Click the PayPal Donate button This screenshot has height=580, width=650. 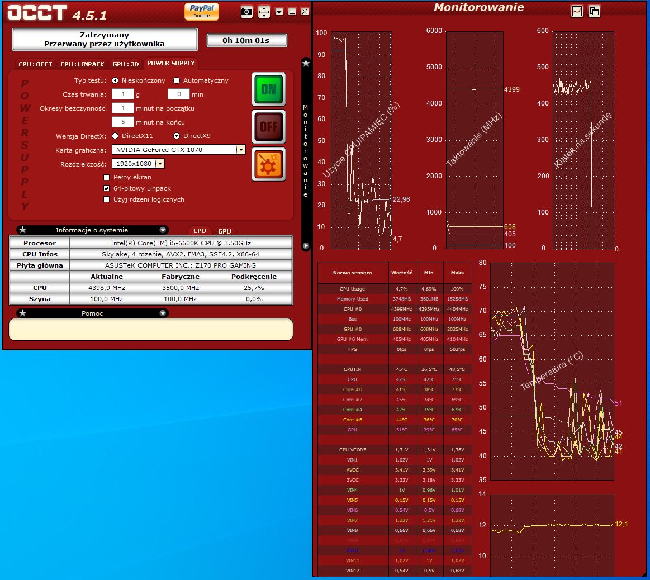201,11
